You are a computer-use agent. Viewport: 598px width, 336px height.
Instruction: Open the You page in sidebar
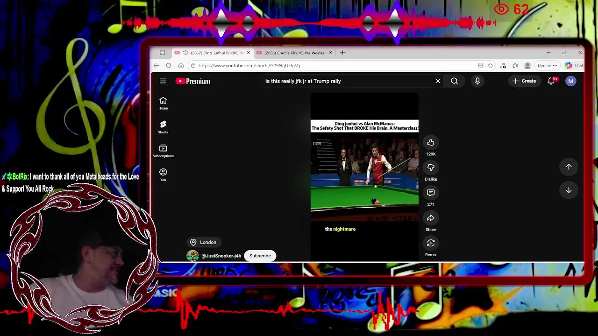[x=163, y=175]
